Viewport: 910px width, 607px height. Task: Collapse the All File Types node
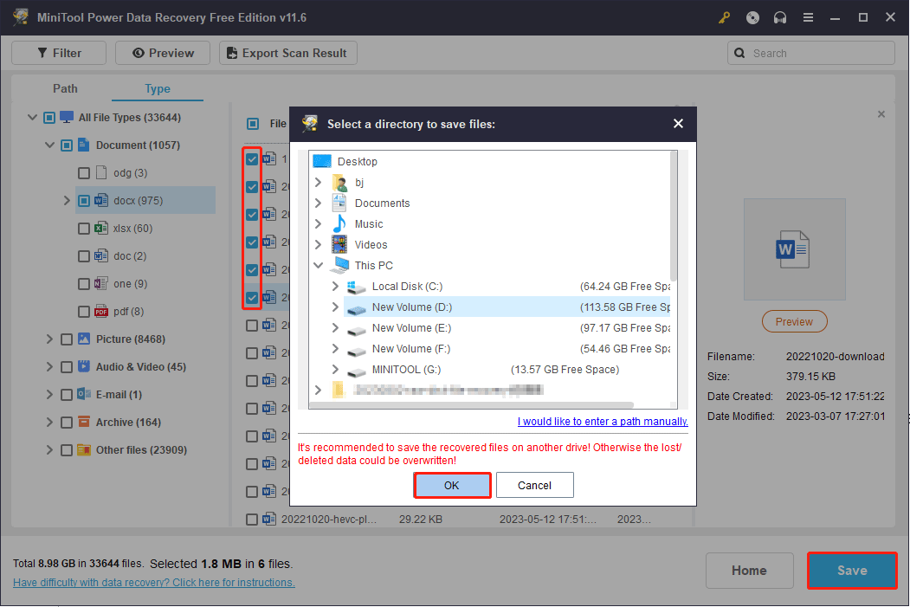(33, 117)
